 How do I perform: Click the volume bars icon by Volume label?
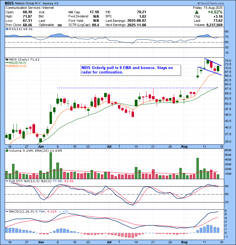pyautogui.click(x=7, y=151)
